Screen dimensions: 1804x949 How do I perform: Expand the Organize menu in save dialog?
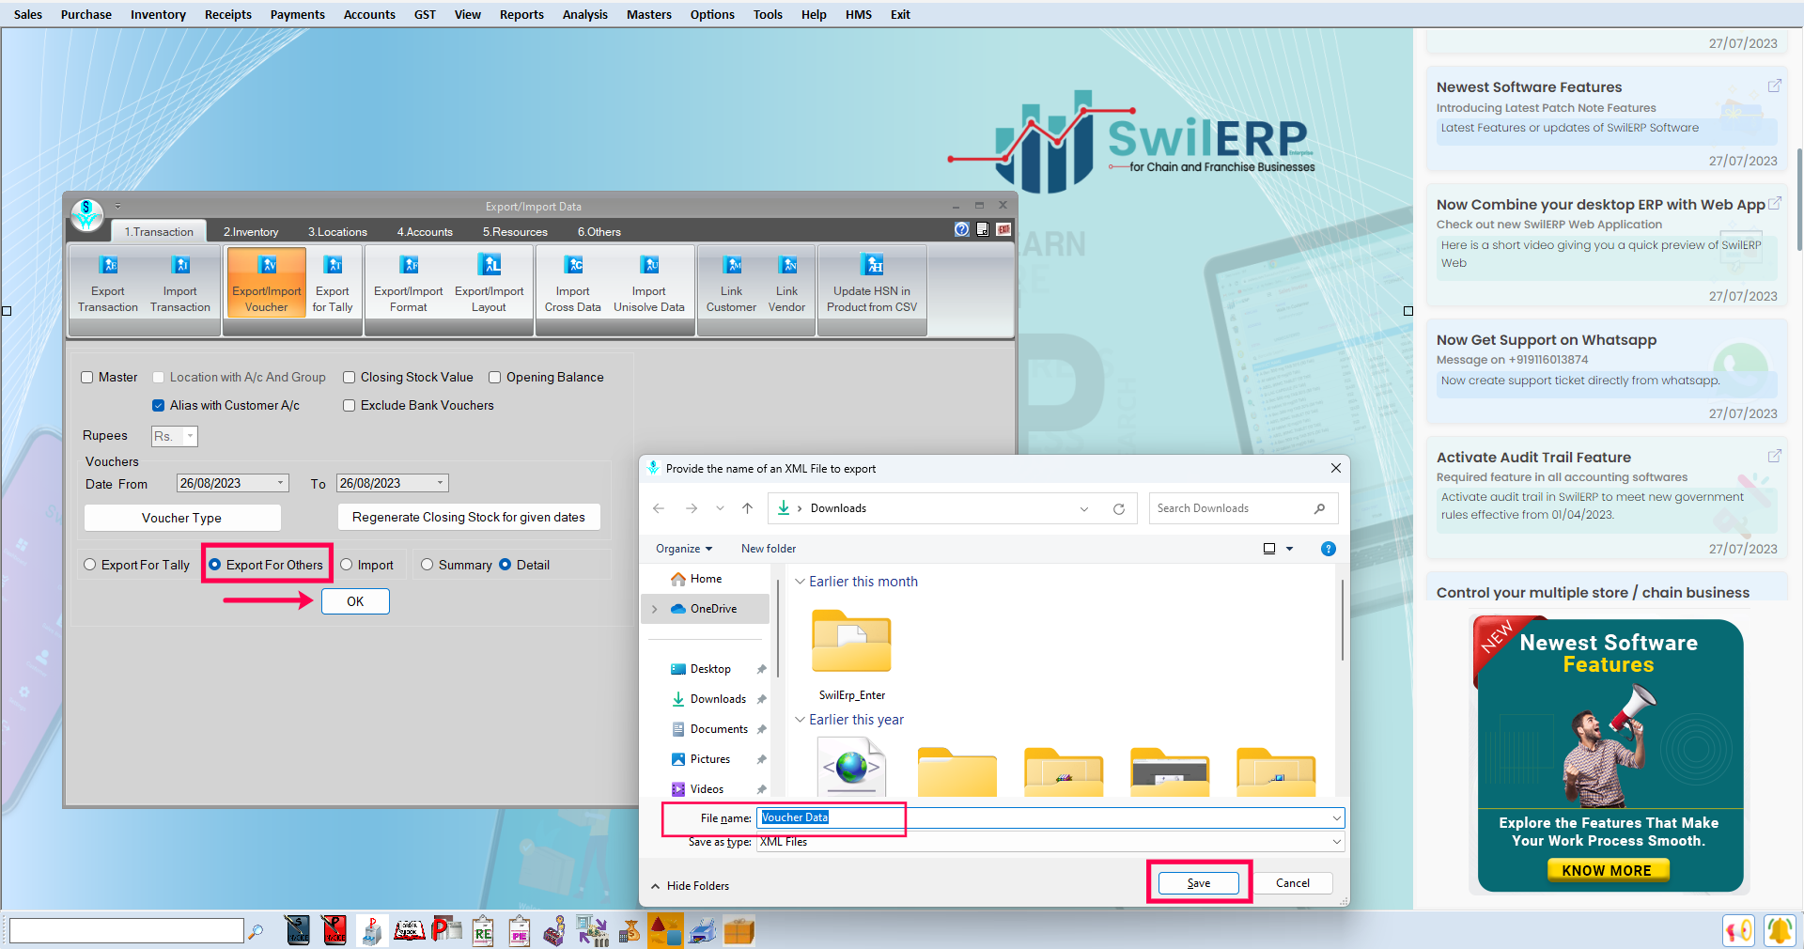click(x=684, y=549)
